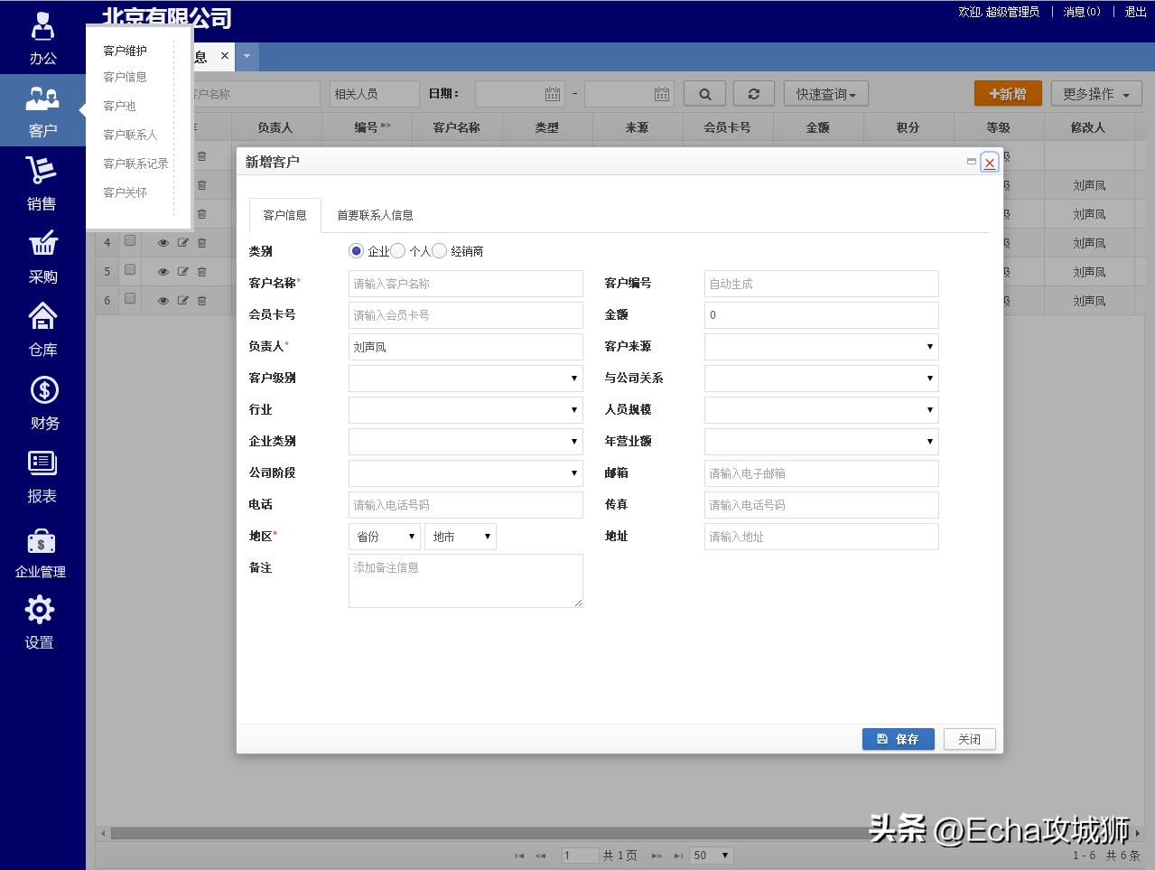Viewport: 1155px width, 870px height.
Task: Select 客户池 from the customer menu
Action: click(x=119, y=105)
